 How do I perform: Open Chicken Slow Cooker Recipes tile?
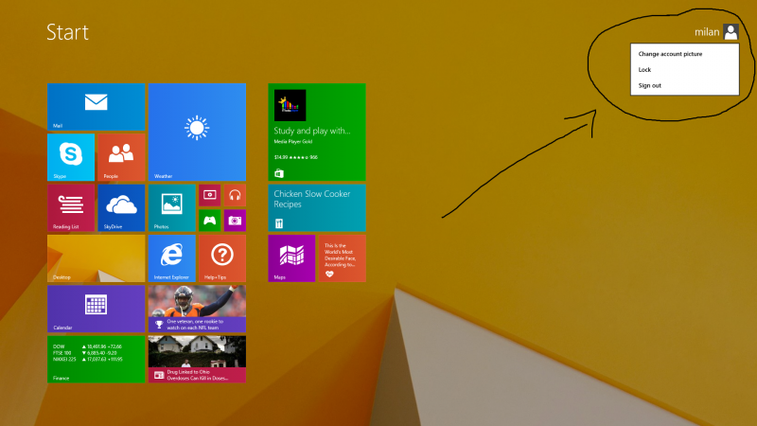click(x=317, y=207)
